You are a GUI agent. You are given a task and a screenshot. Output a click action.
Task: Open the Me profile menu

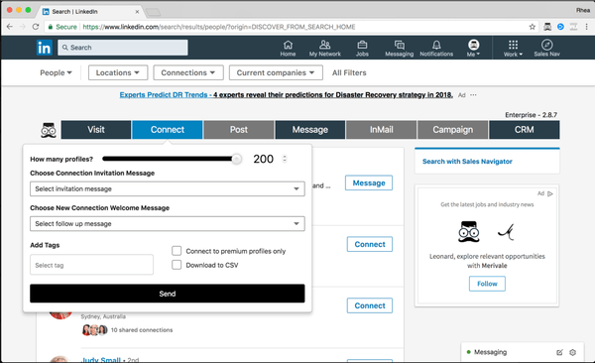point(473,49)
